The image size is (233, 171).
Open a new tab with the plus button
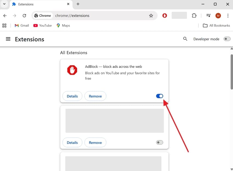[78, 4]
